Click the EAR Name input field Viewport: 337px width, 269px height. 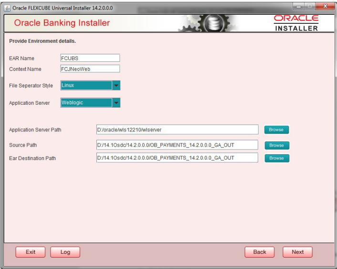(x=90, y=58)
